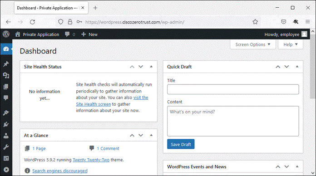Reload the page with the refresh icon
316x176 pixels.
[x=32, y=22]
